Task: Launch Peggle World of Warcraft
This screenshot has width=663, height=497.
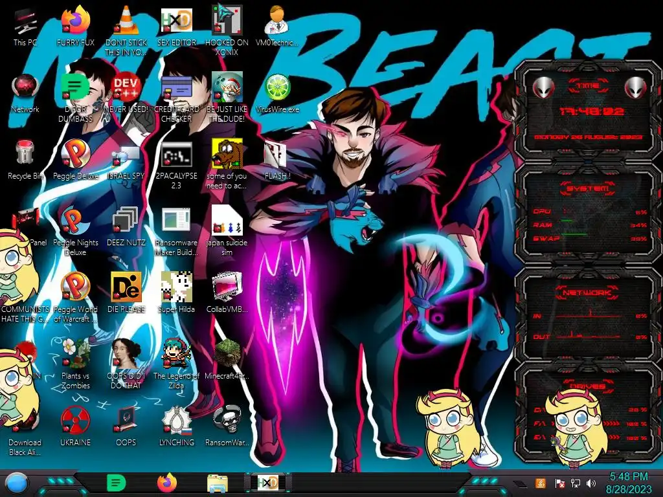Action: 75,287
